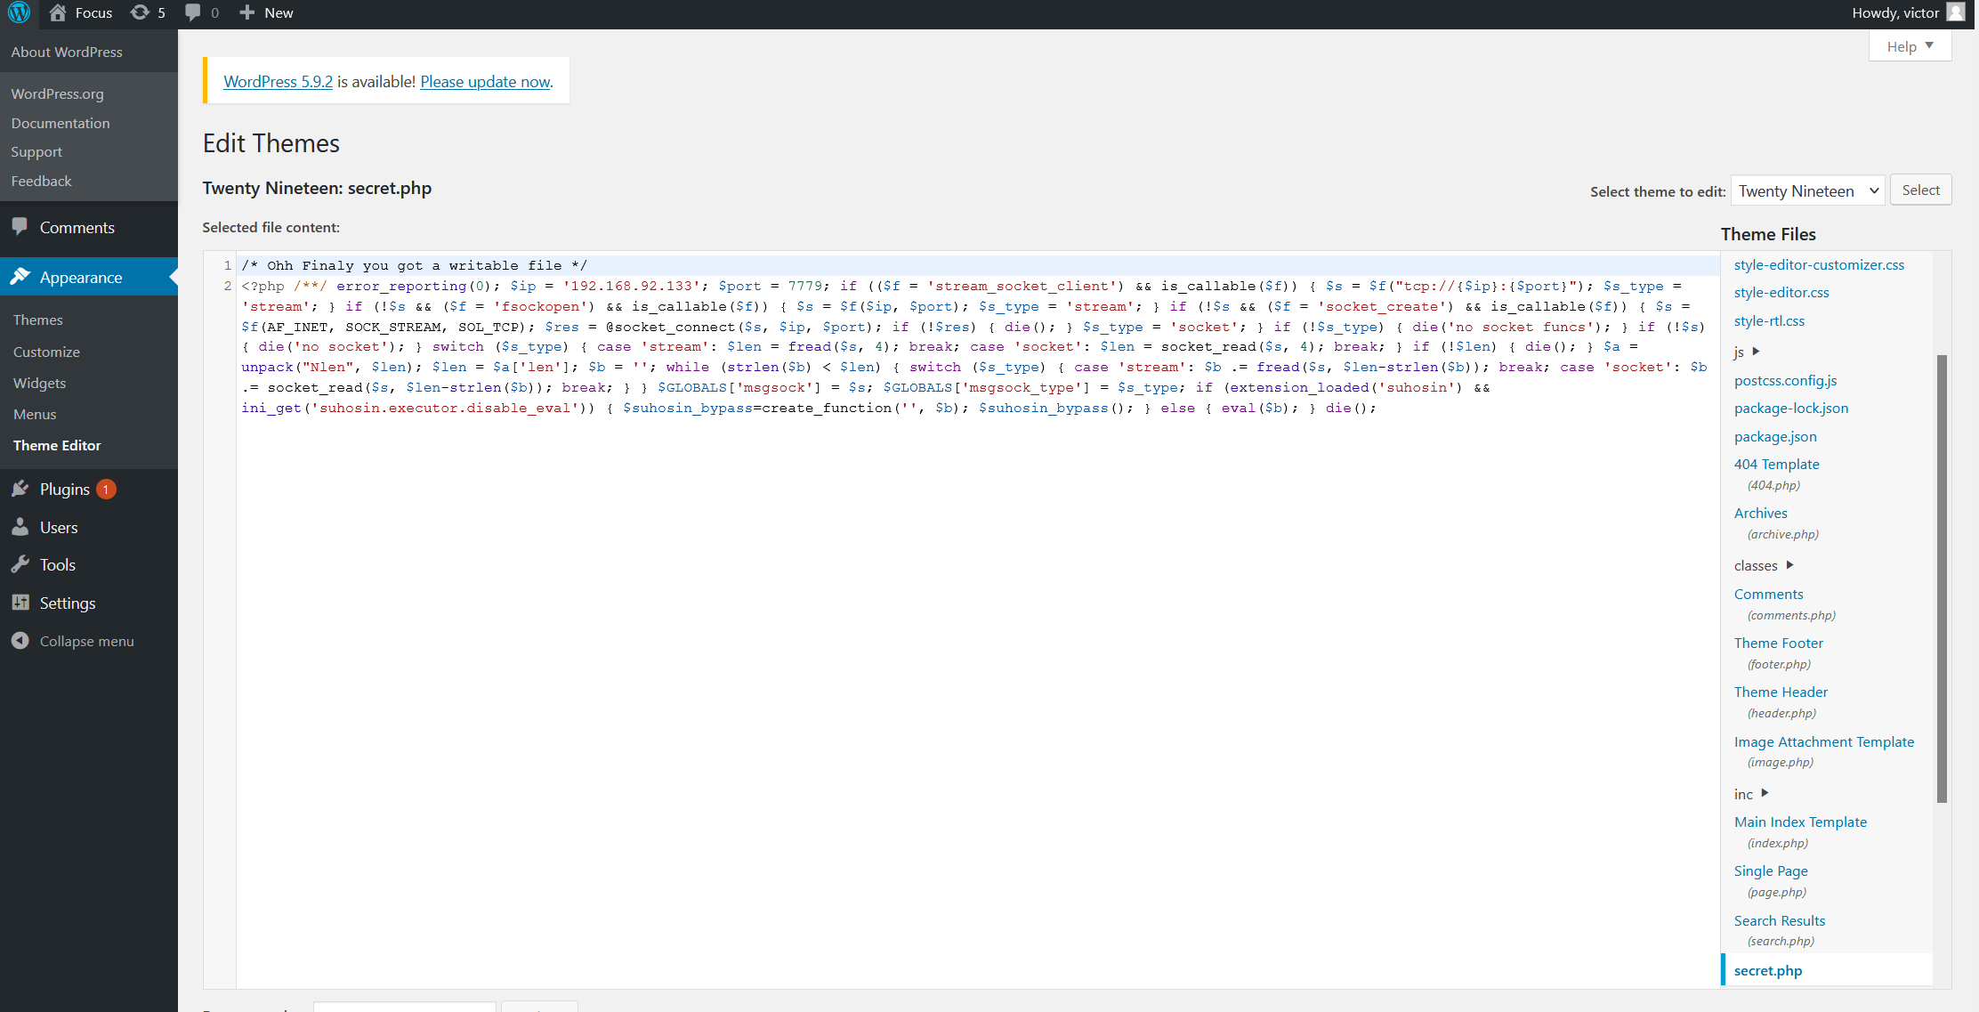
Task: Open the Users menu in sidebar
Action: [x=59, y=527]
